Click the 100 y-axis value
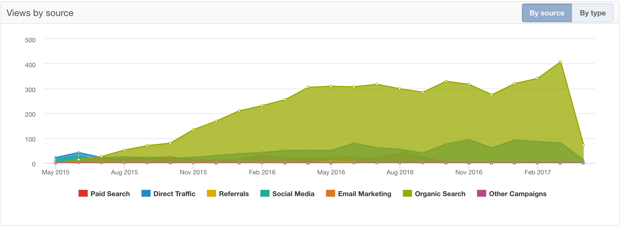Screen dimensions: 621x227 point(30,140)
